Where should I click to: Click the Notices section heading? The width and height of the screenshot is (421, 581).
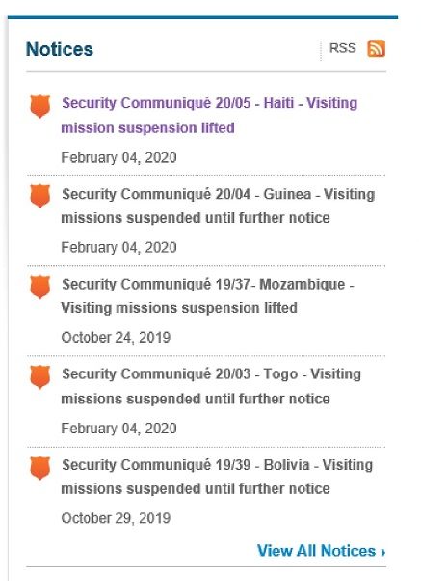tap(60, 49)
